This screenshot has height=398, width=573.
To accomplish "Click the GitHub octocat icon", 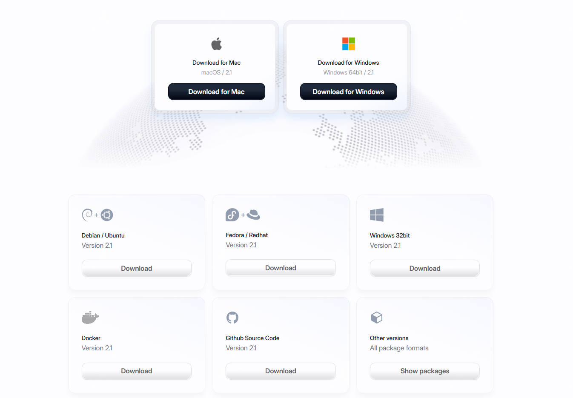I will [232, 318].
